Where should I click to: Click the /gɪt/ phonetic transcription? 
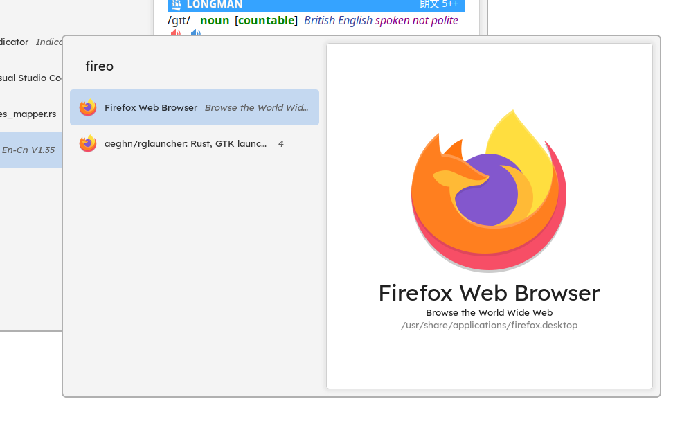tap(179, 20)
